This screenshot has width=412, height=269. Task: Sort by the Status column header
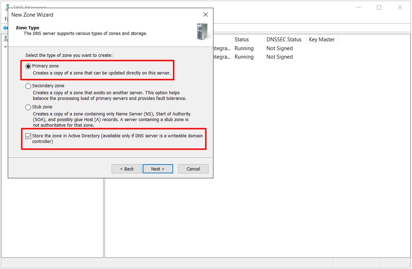242,40
